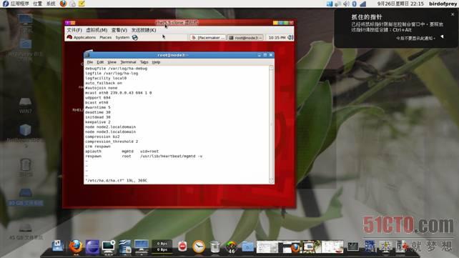This screenshot has height=258, width=459.
Task: Click the terminal window menu icon in the title bar
Action: coord(88,55)
